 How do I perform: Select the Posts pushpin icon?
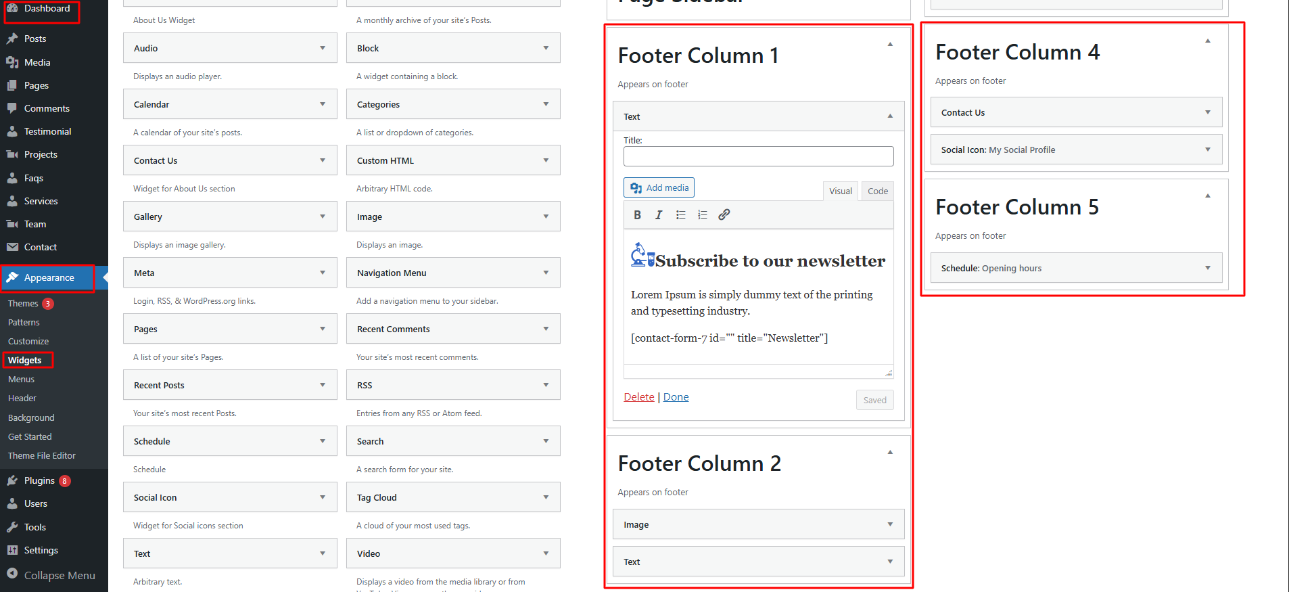tap(14, 39)
